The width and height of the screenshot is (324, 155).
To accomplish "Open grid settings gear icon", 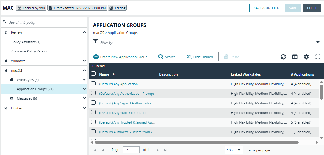I will tap(306, 57).
